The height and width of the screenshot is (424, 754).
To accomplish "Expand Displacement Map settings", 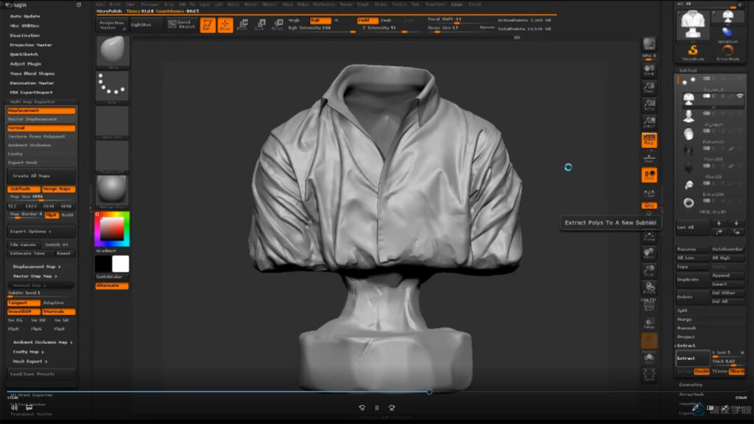I will point(37,266).
